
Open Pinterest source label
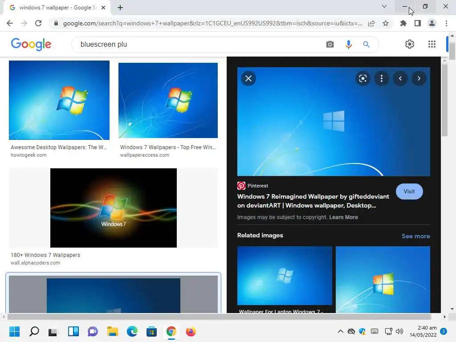tap(253, 186)
